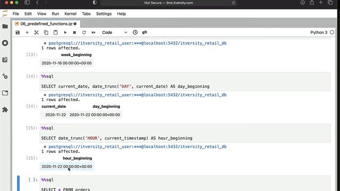Cut selected cell with scissors icon
This screenshot has width=340, height=191.
pyautogui.click(x=37, y=32)
